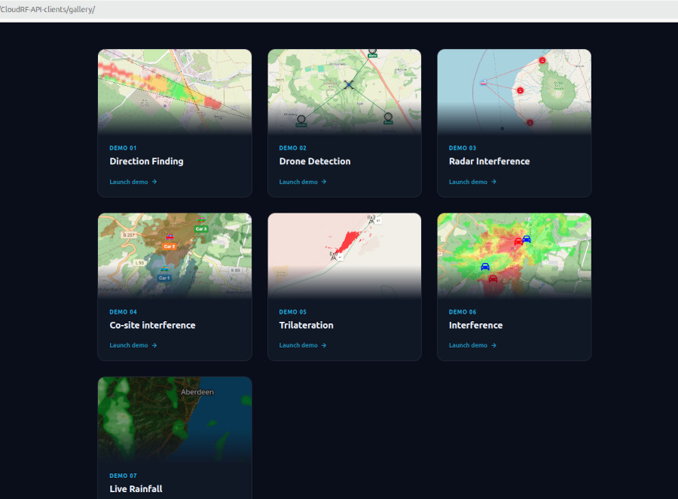Click the "Live Rainfall" card title
Screen dimensions: 678x499
coord(136,489)
